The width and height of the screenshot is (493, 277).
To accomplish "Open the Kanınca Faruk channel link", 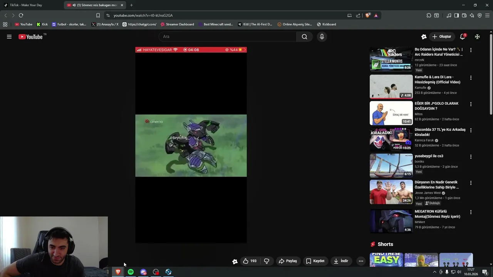I will pyautogui.click(x=424, y=140).
